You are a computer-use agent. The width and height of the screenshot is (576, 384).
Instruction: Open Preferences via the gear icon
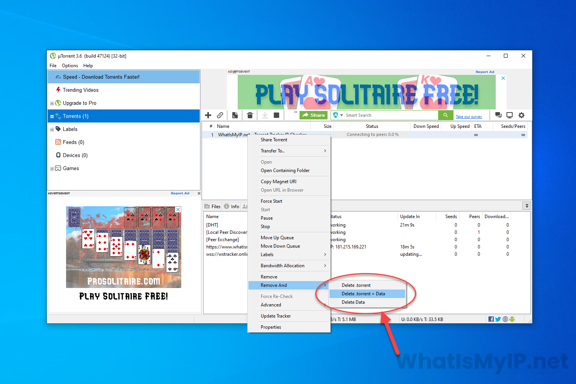click(x=521, y=115)
